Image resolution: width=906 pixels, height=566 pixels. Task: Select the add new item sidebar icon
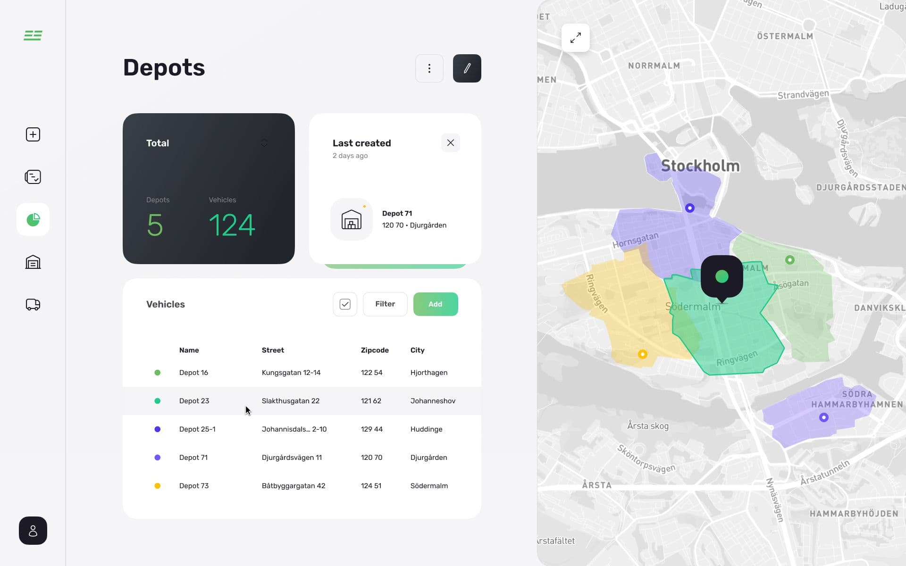pos(33,134)
